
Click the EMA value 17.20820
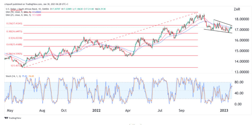coord(37,12)
